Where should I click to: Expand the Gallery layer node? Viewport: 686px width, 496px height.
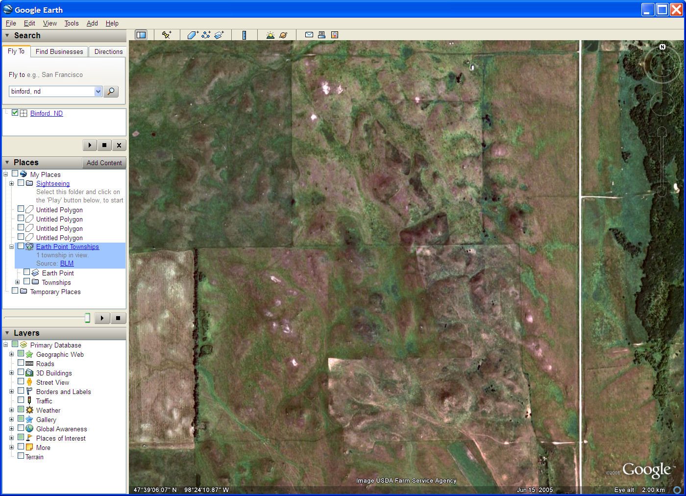click(x=12, y=419)
